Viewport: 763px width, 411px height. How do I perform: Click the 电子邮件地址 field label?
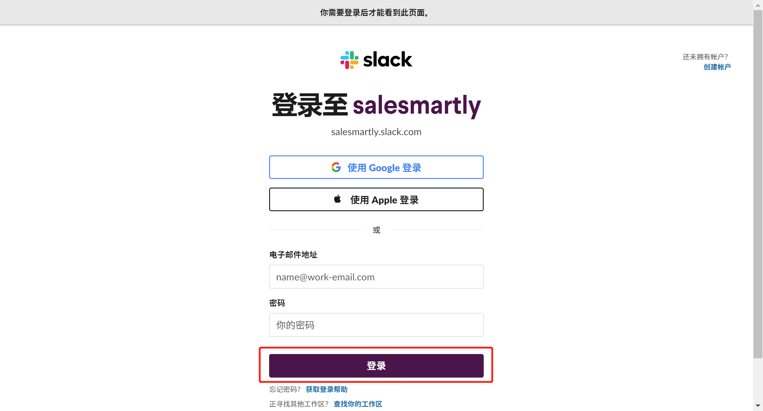coord(293,255)
